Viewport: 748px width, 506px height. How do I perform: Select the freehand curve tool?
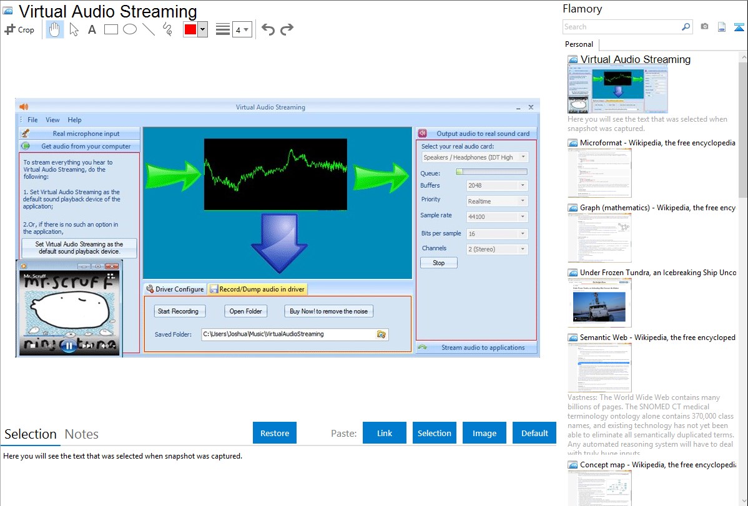[167, 29]
